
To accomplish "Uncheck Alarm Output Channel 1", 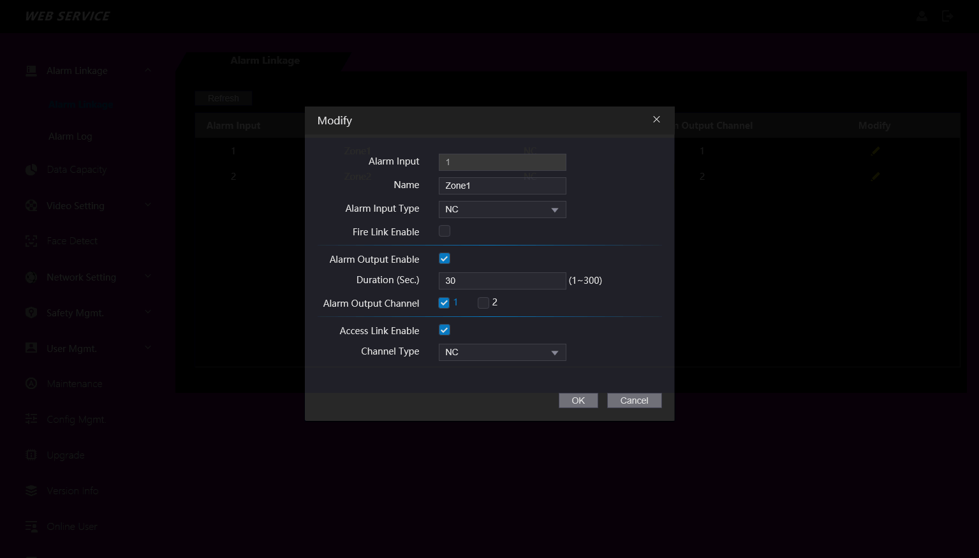I will [444, 303].
